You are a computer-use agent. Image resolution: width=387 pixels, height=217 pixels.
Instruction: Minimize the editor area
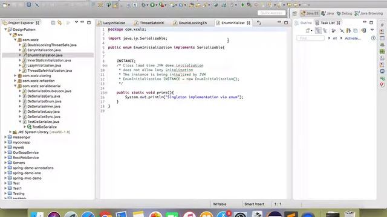279,22
